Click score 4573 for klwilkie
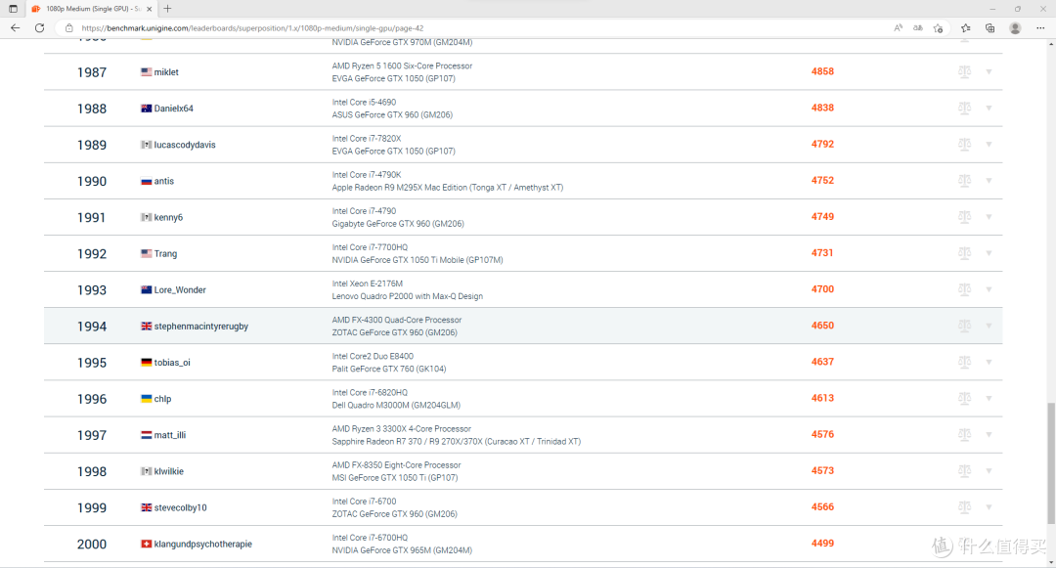 tap(822, 470)
